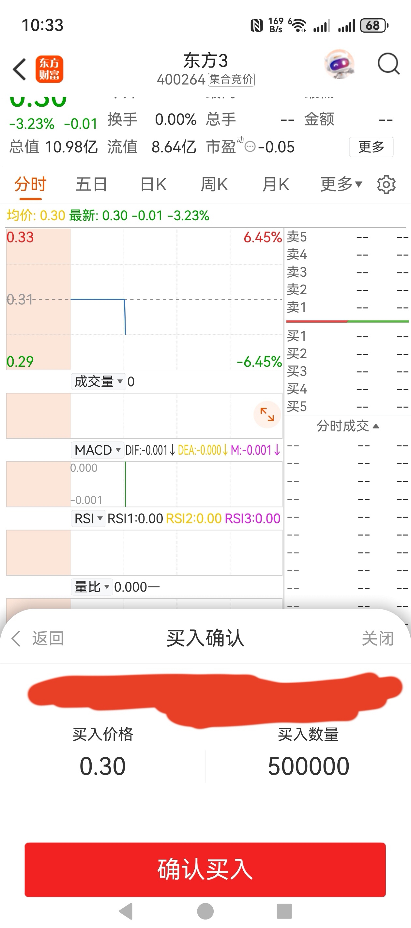Tap the Android back triangle button
Viewport: 411px width, 928px height.
click(x=127, y=911)
